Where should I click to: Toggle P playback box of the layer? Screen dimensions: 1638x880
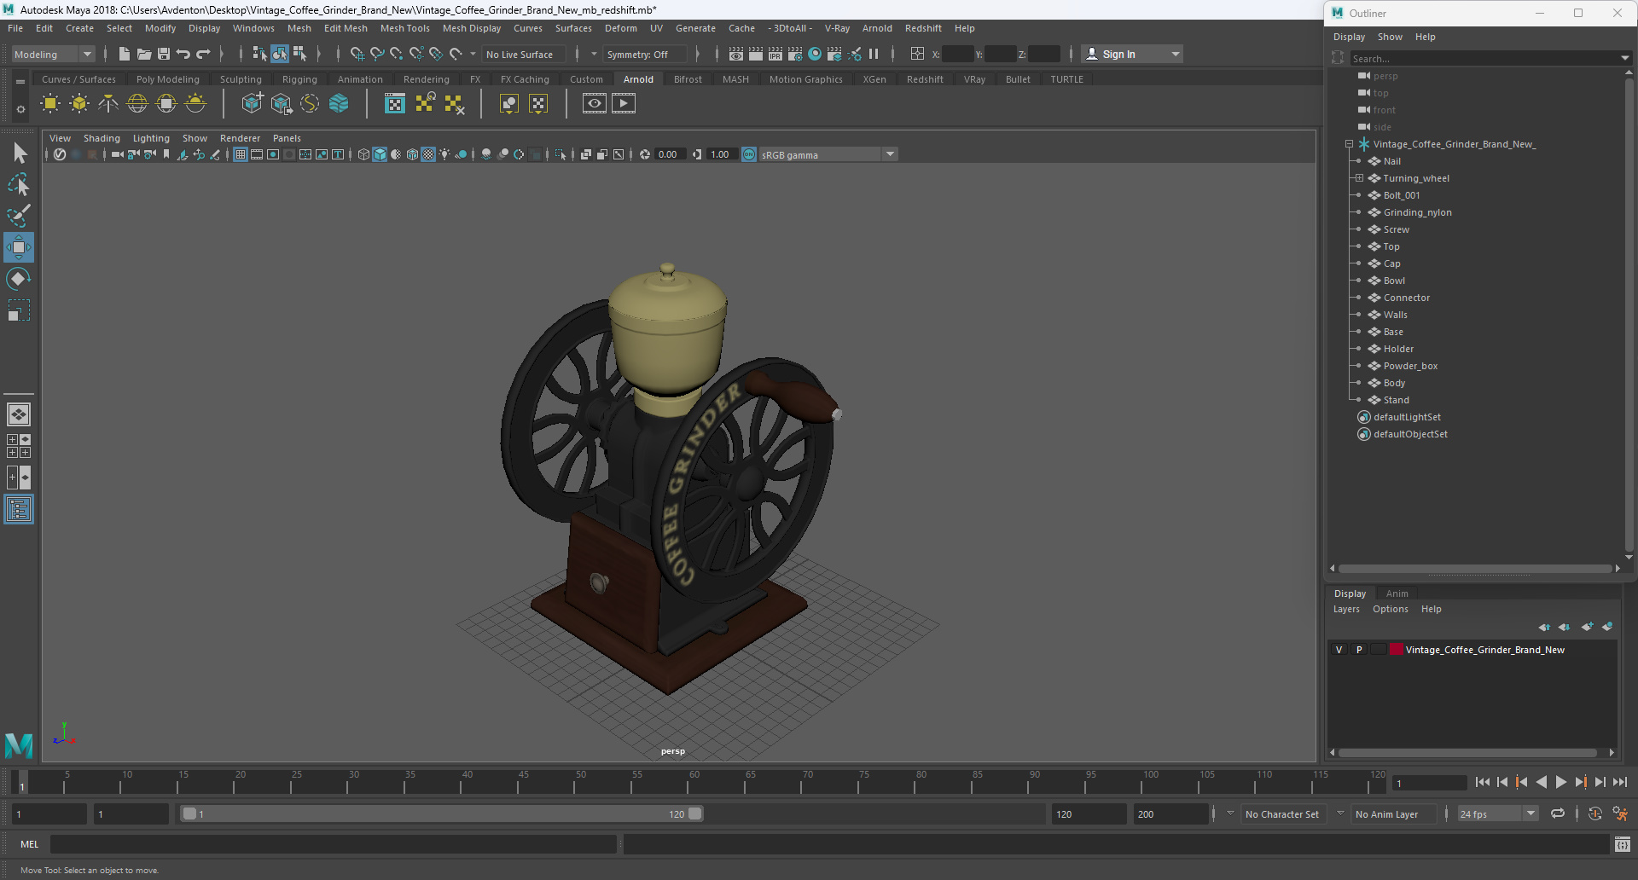(x=1359, y=650)
